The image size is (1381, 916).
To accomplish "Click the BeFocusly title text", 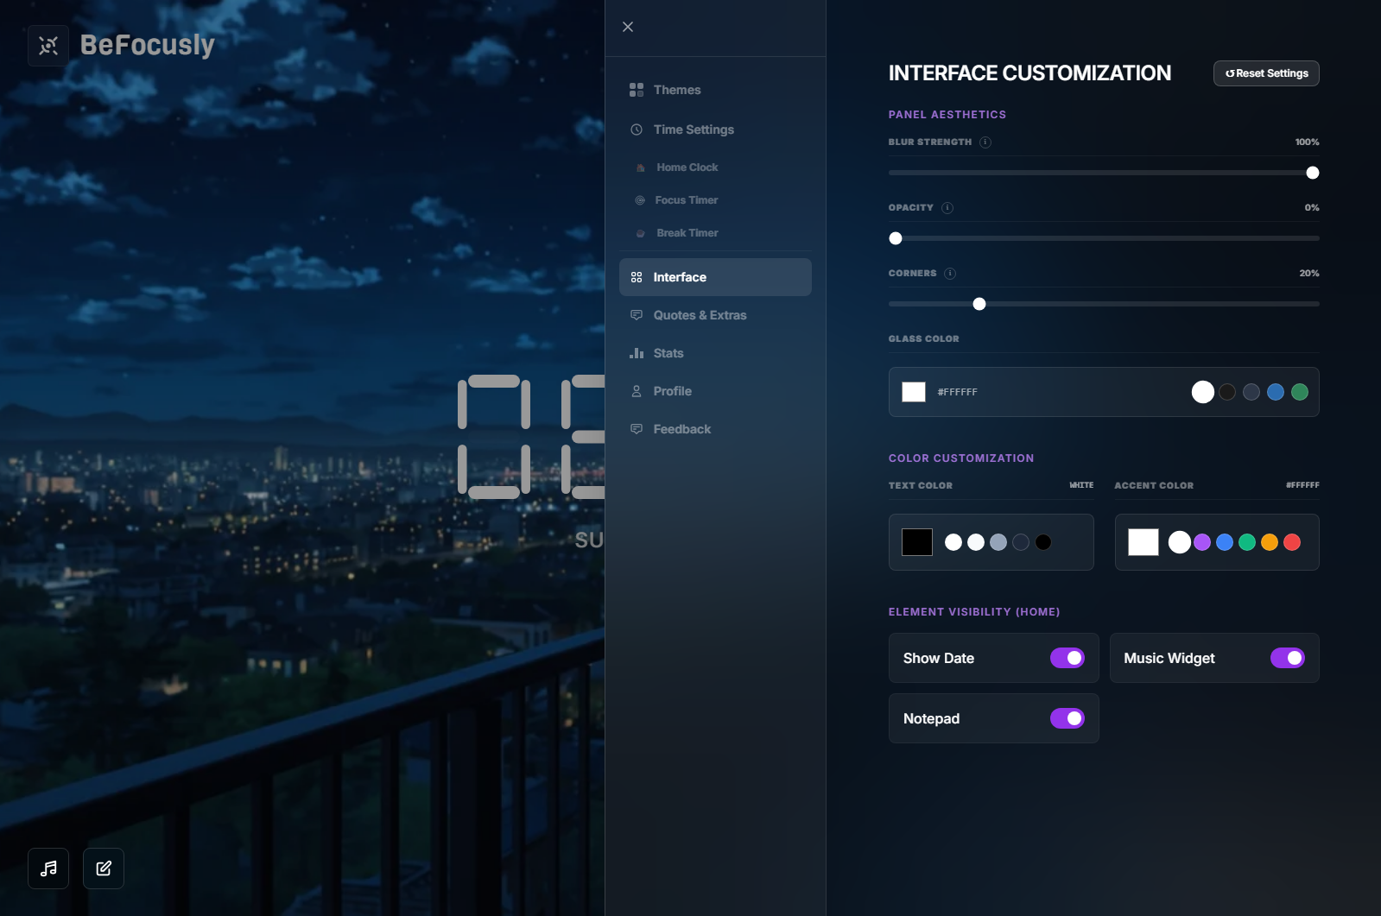I will point(148,45).
